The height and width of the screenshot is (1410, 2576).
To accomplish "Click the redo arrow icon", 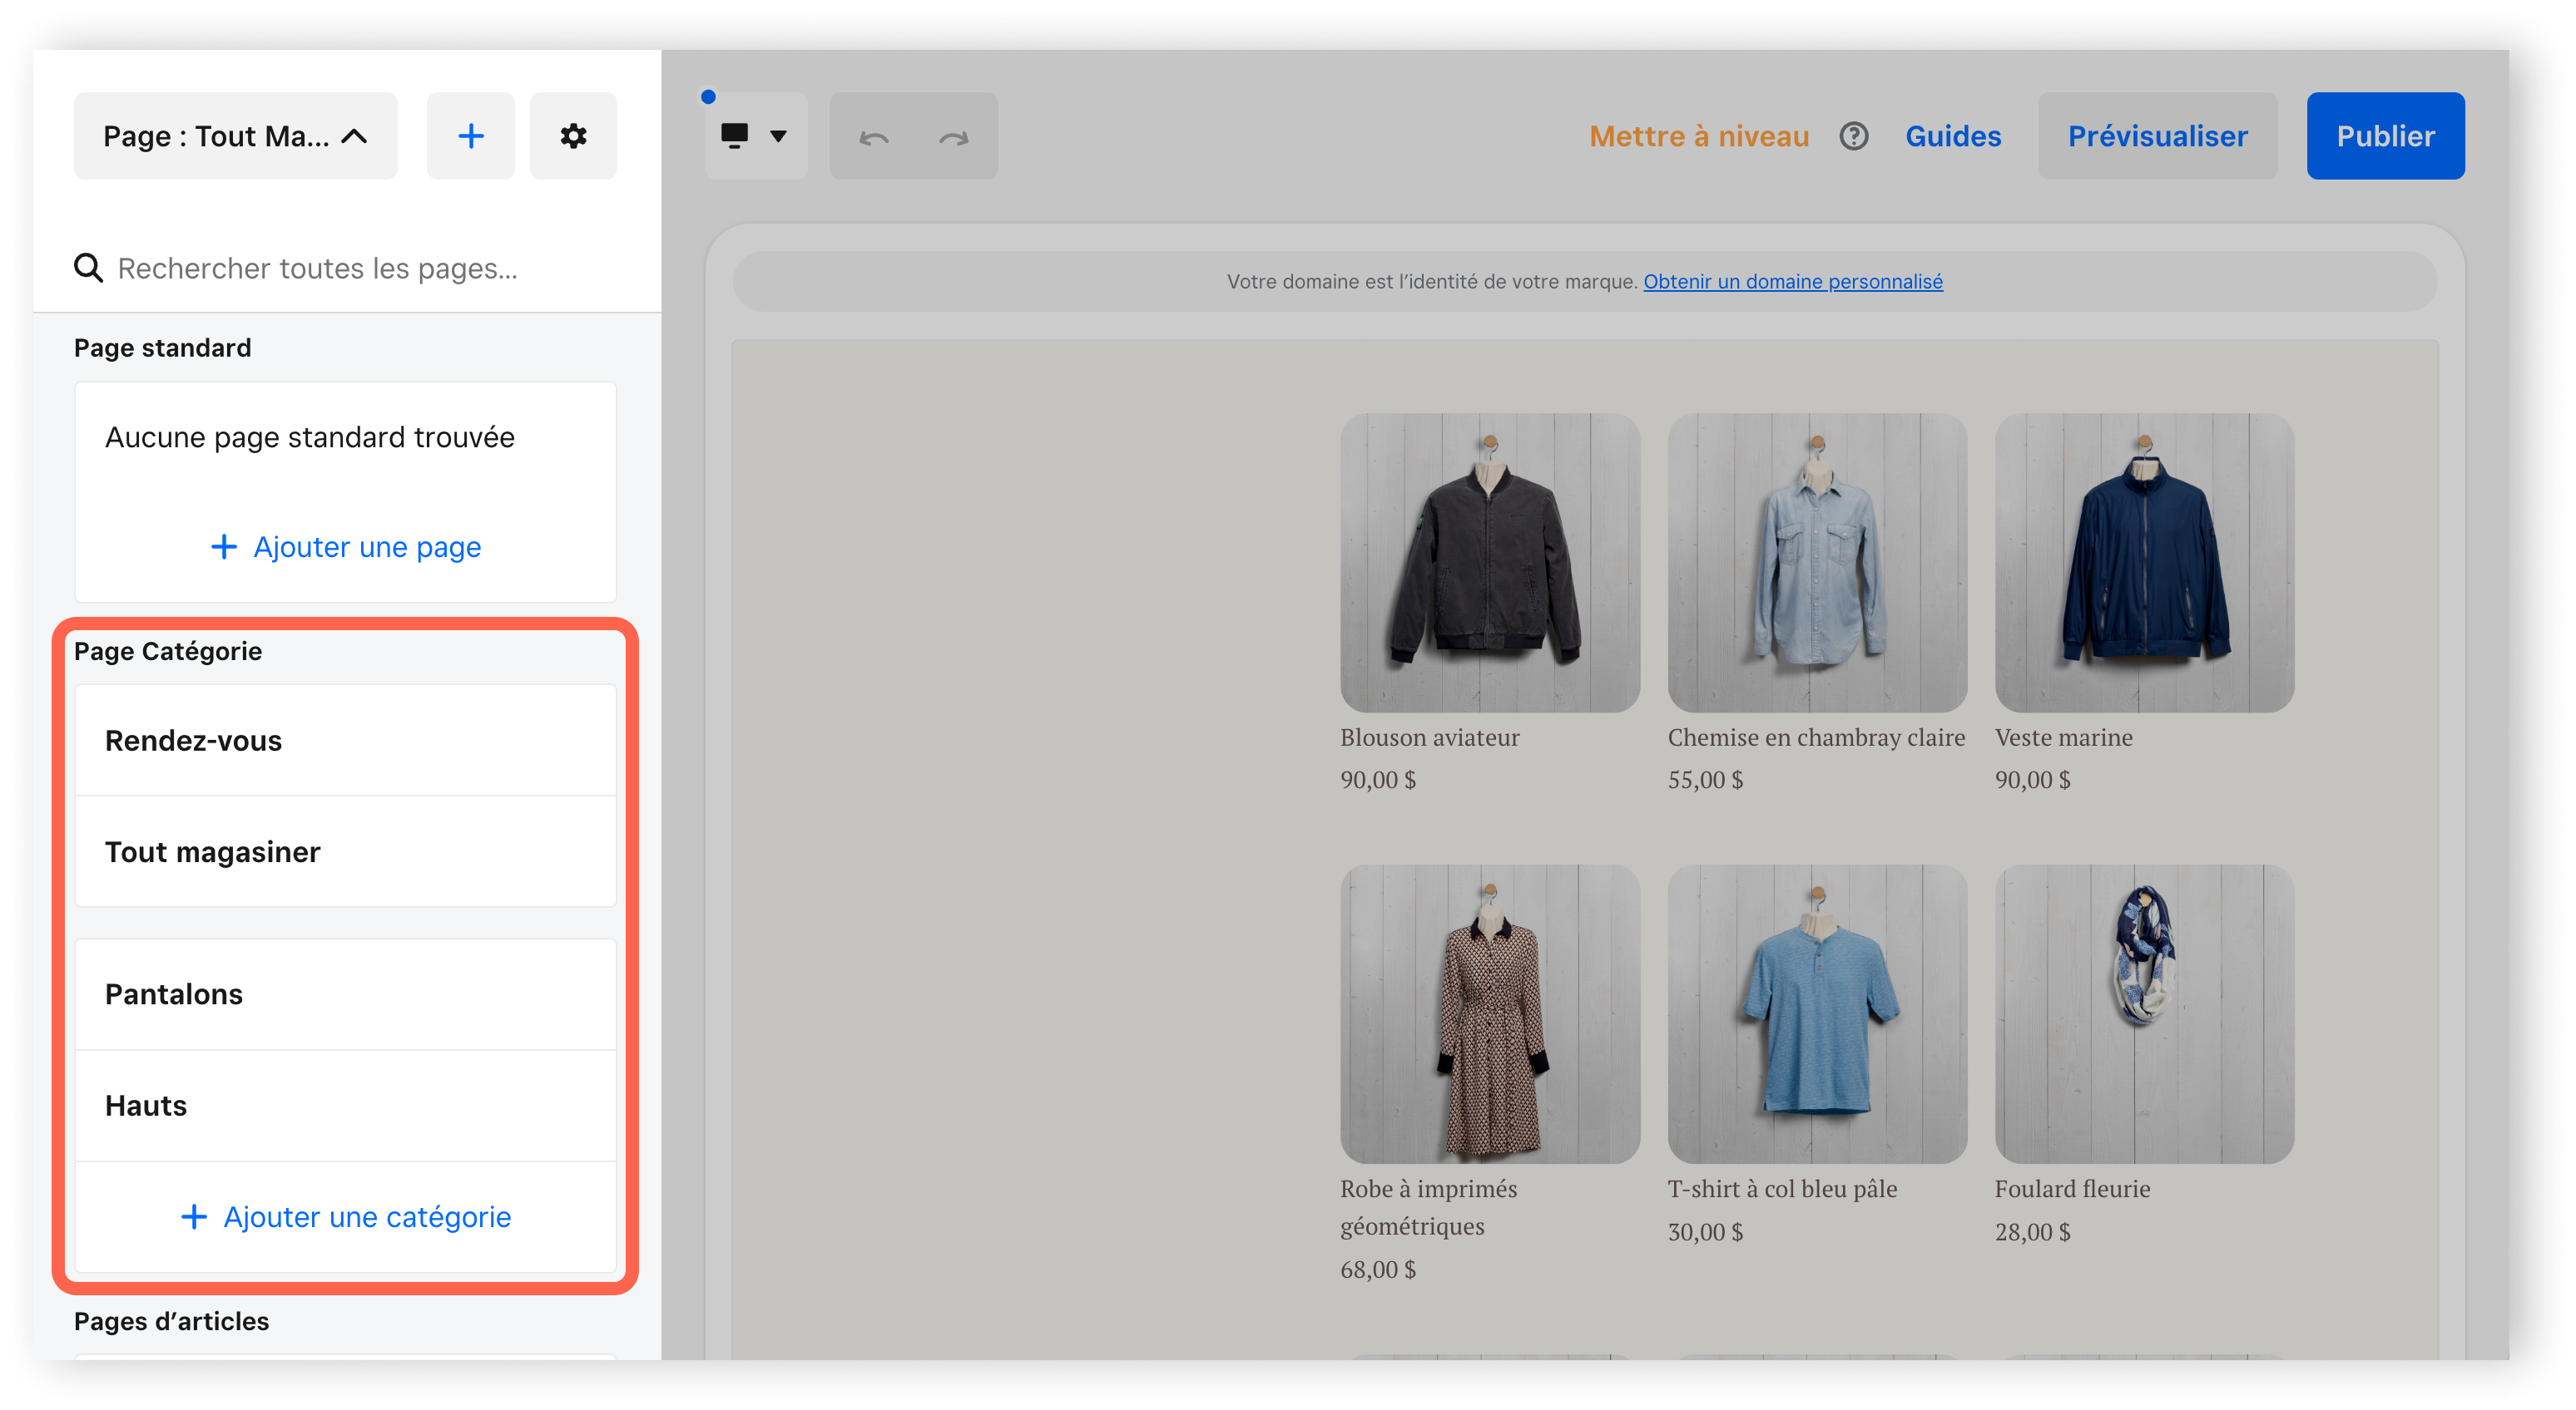I will point(954,137).
